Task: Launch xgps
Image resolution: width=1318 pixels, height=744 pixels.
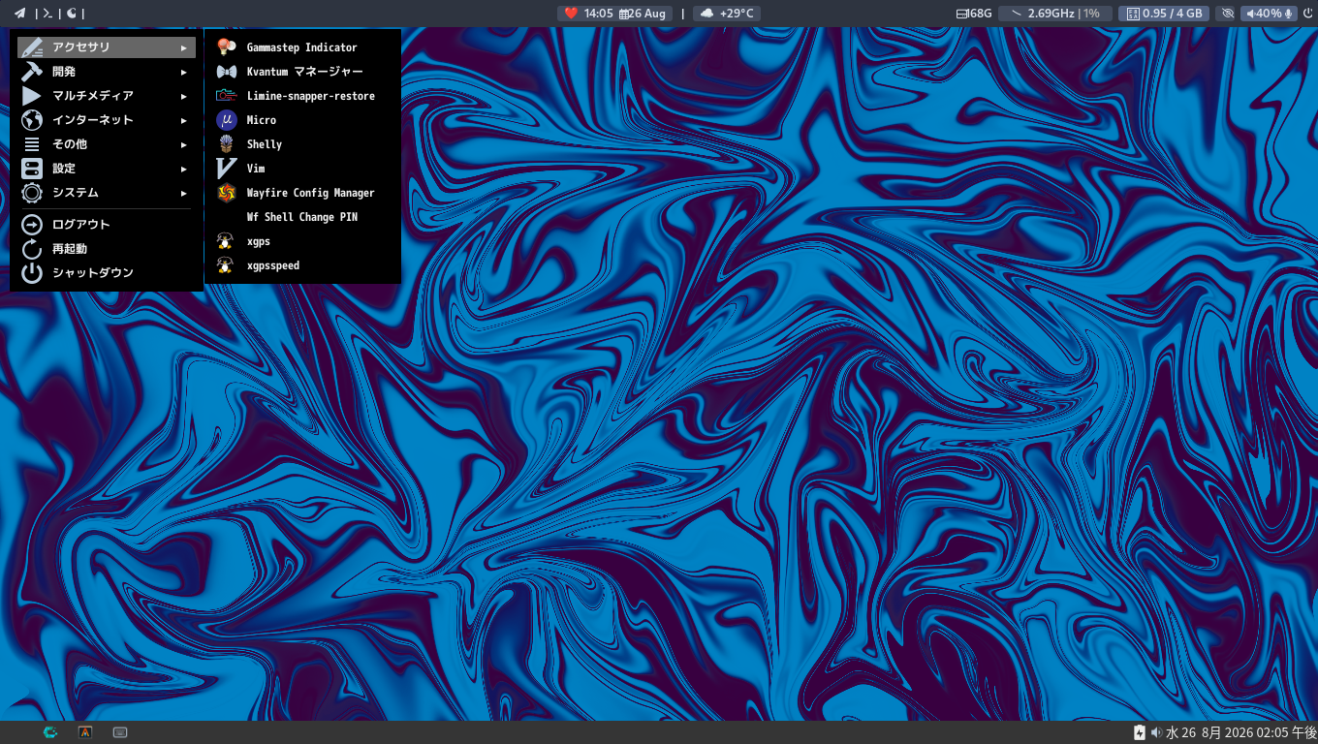Action: click(x=302, y=241)
